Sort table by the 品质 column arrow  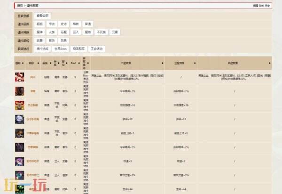click(51, 63)
